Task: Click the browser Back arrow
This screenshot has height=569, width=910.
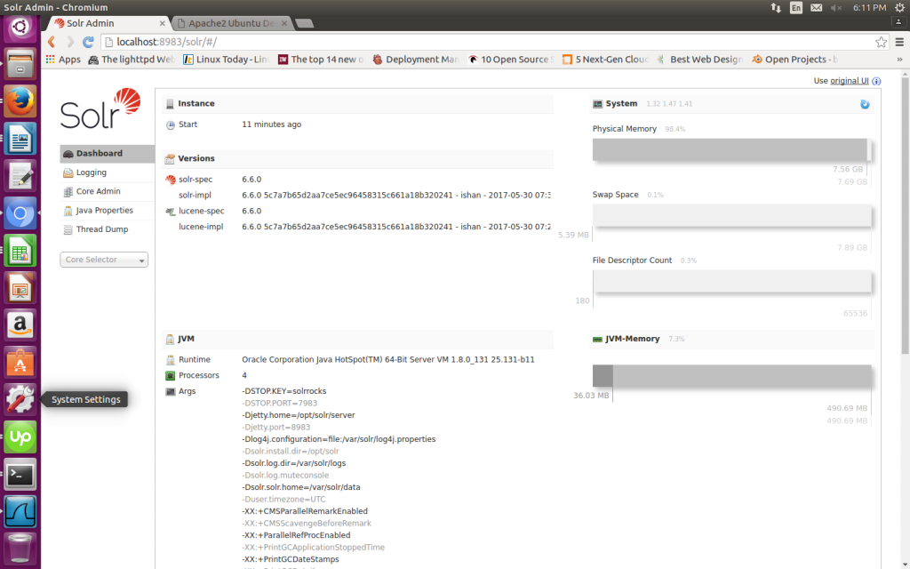Action: pyautogui.click(x=51, y=42)
